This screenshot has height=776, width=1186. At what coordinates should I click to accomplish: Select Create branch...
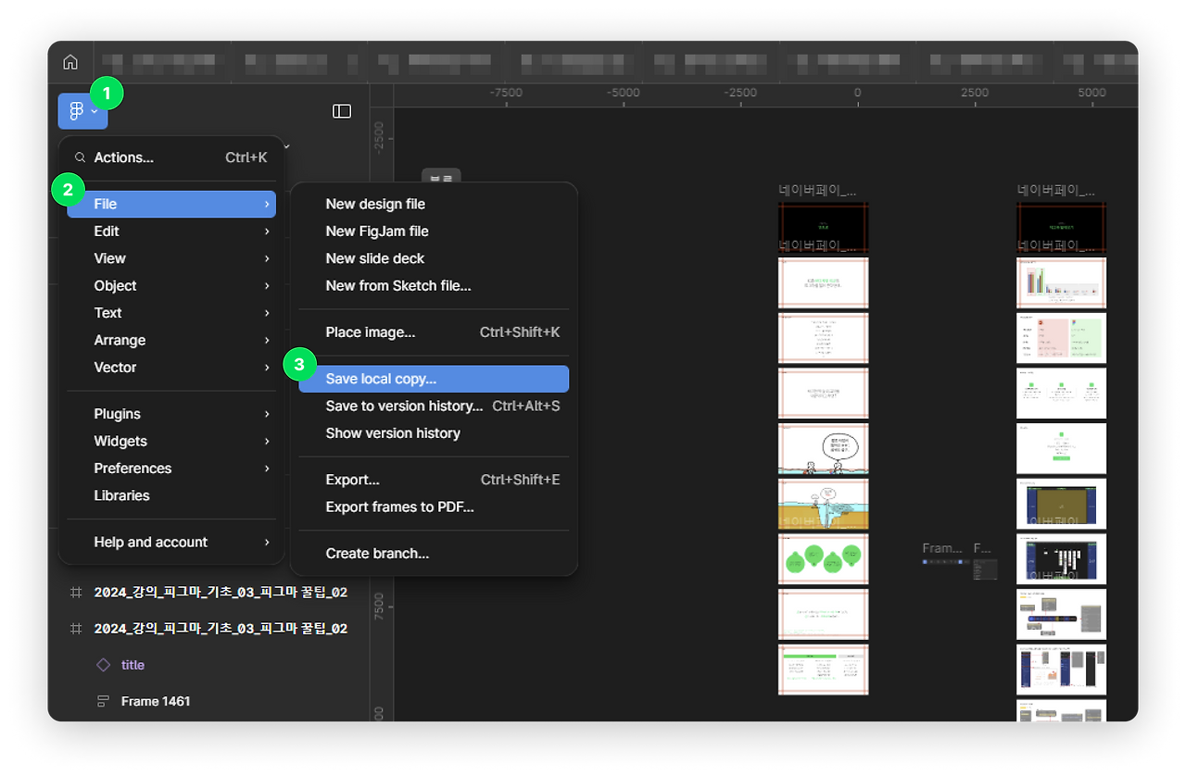(x=434, y=554)
